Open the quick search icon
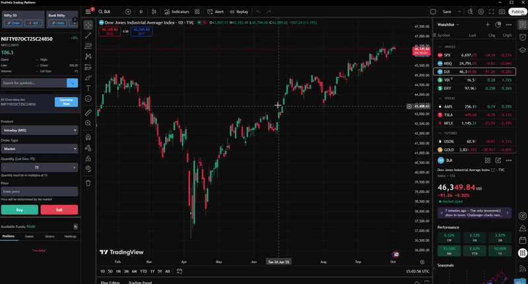The width and height of the screenshot is (528, 284). (471, 11)
